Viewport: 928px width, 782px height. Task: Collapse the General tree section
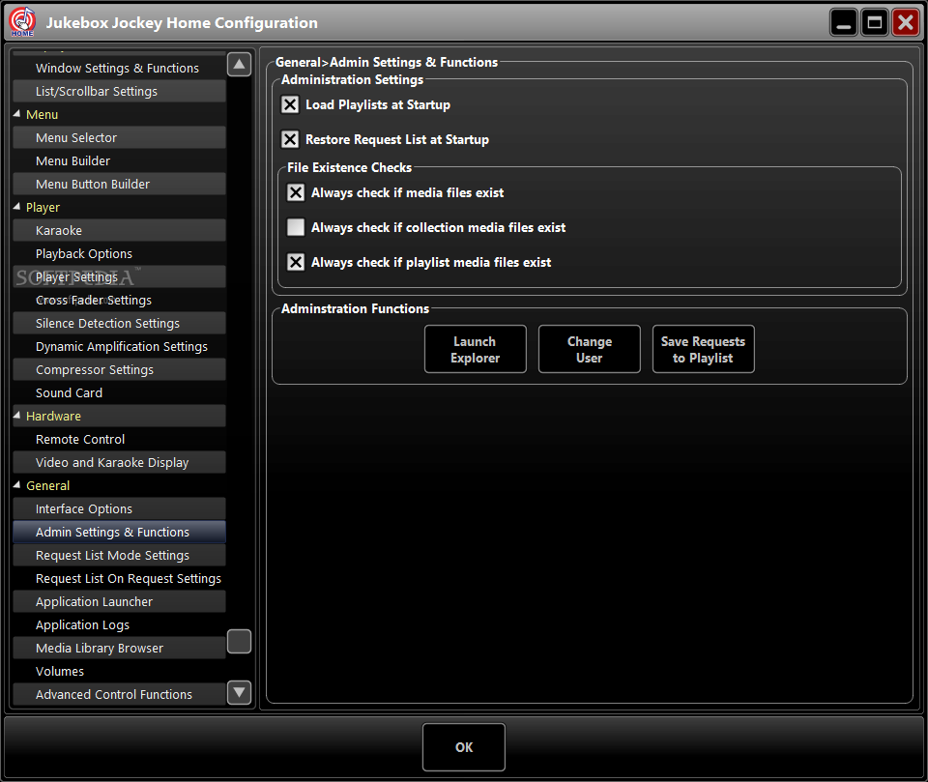[x=16, y=485]
